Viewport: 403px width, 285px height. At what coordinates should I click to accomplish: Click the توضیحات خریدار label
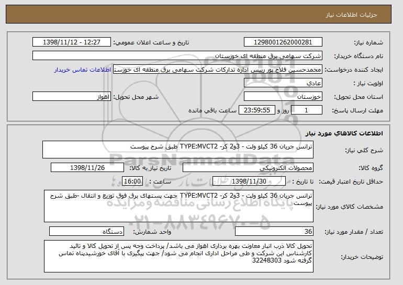click(362, 257)
